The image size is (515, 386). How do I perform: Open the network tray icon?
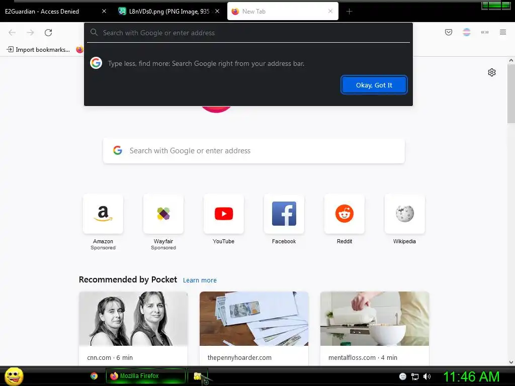tap(415, 376)
